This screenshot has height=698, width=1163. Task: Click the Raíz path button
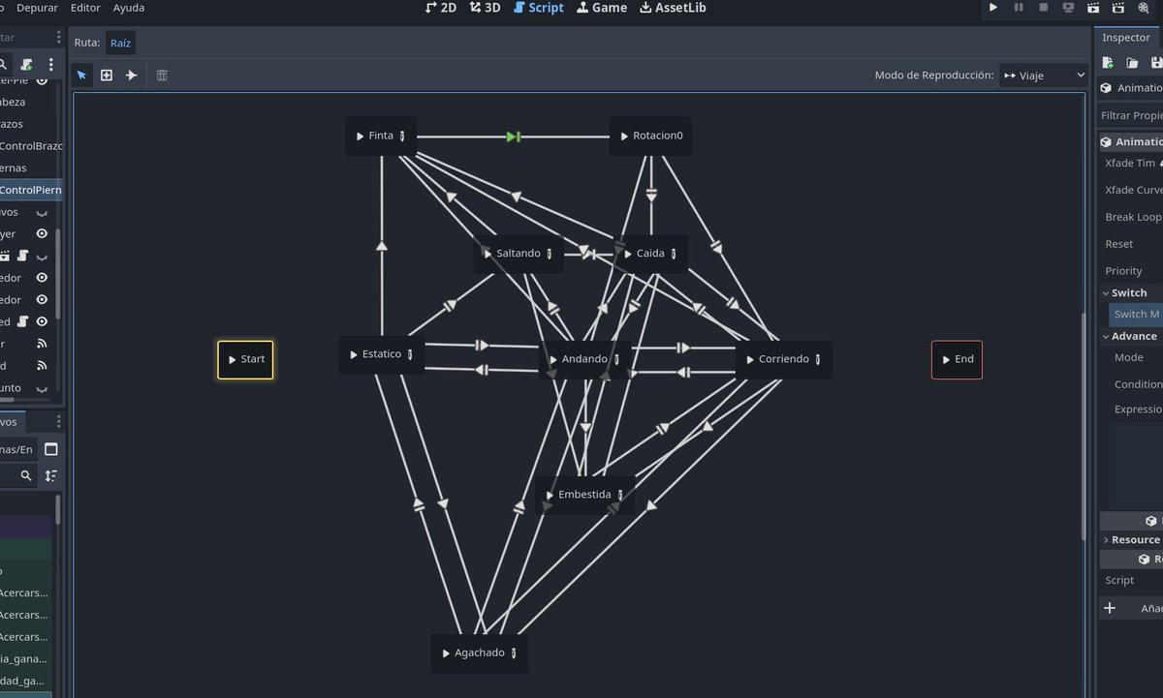(x=120, y=43)
